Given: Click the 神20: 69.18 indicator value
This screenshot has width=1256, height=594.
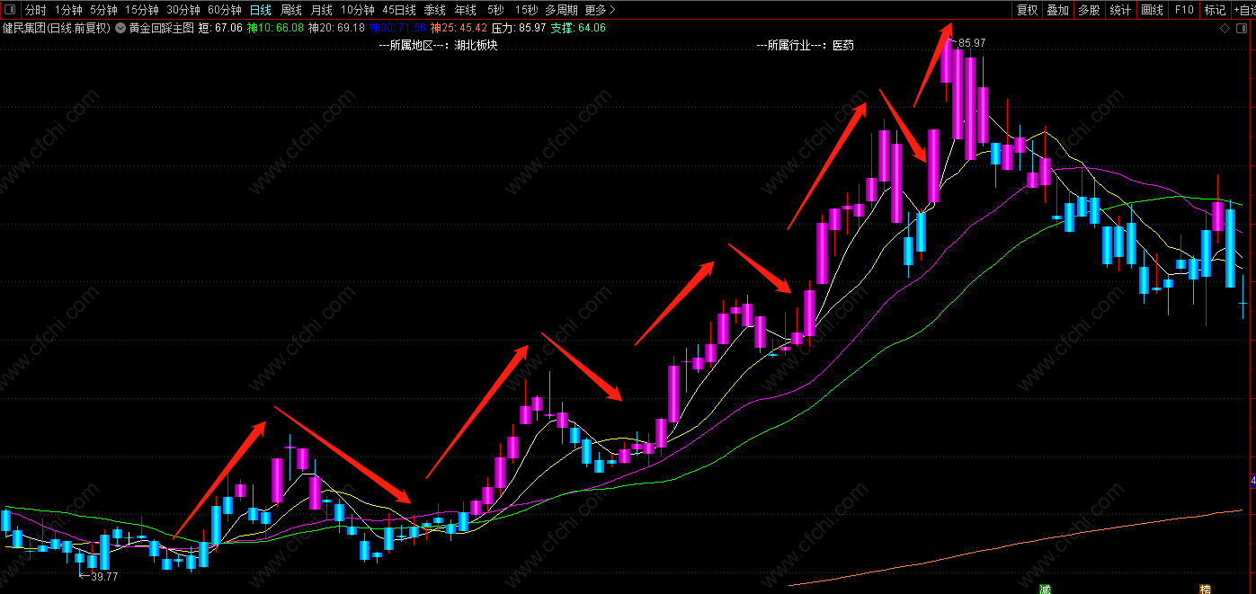Looking at the screenshot, I should (x=336, y=28).
